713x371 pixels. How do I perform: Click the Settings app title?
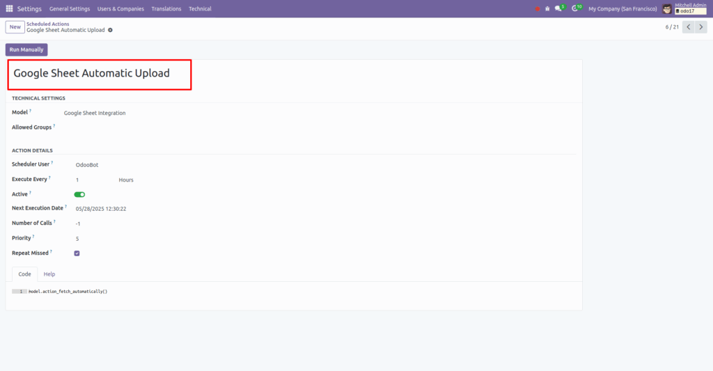[29, 8]
